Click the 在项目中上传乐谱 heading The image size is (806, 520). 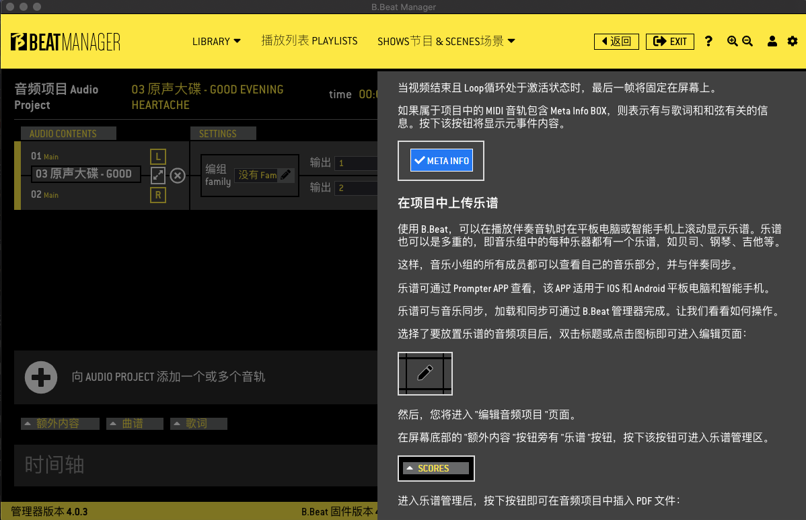pos(447,203)
